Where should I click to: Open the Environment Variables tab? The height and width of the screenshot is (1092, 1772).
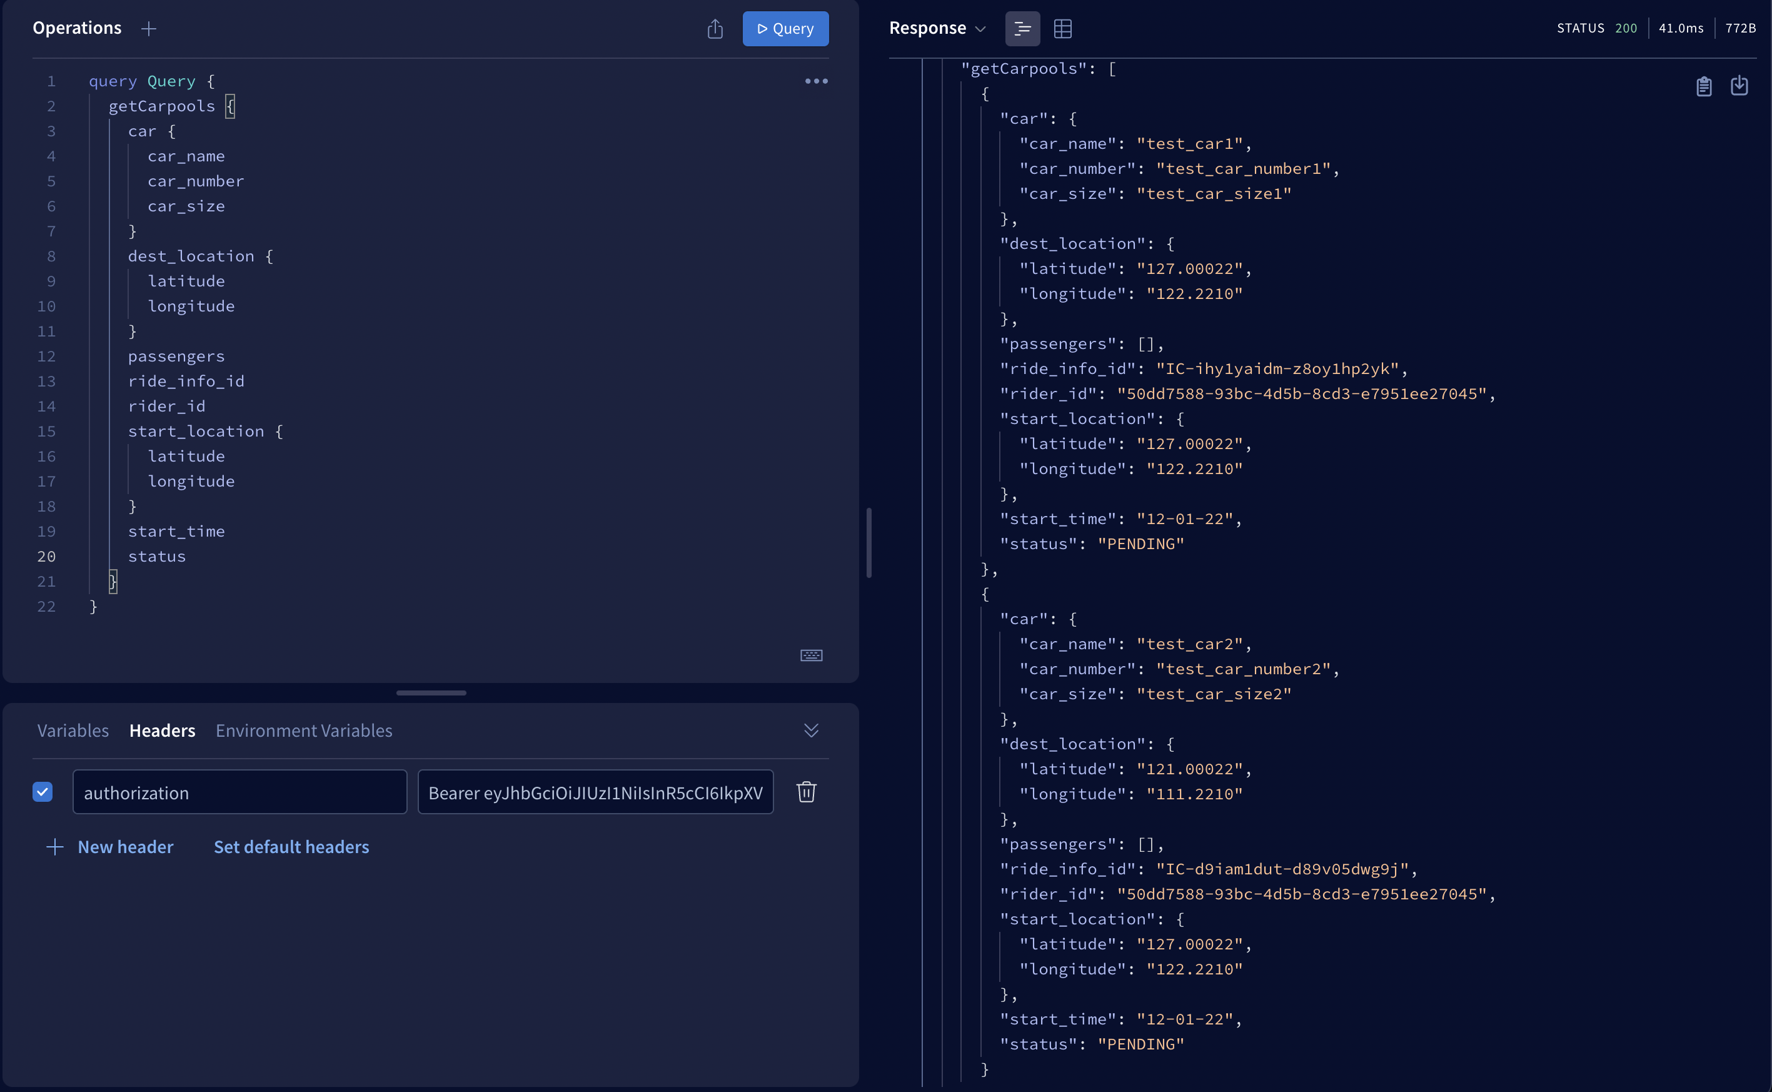(x=303, y=730)
